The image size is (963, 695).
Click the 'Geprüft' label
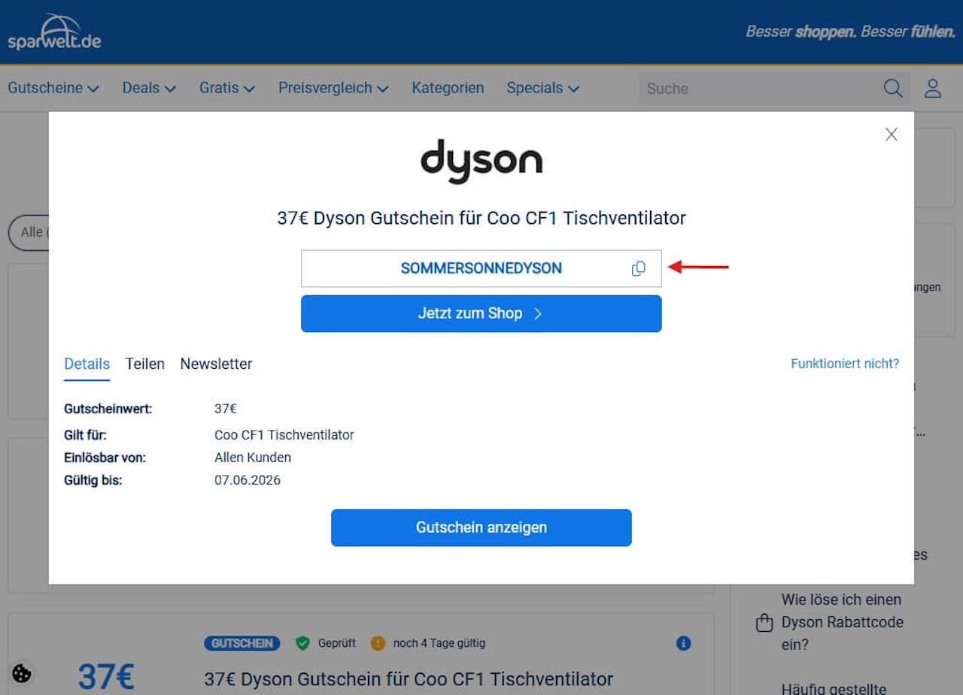[x=337, y=643]
